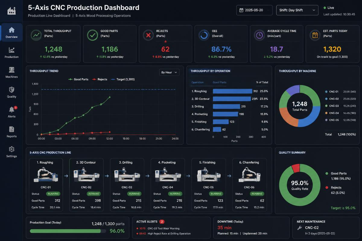Click the Pocketing machine image
Viewport: 362px width, 241px height.
168,175
